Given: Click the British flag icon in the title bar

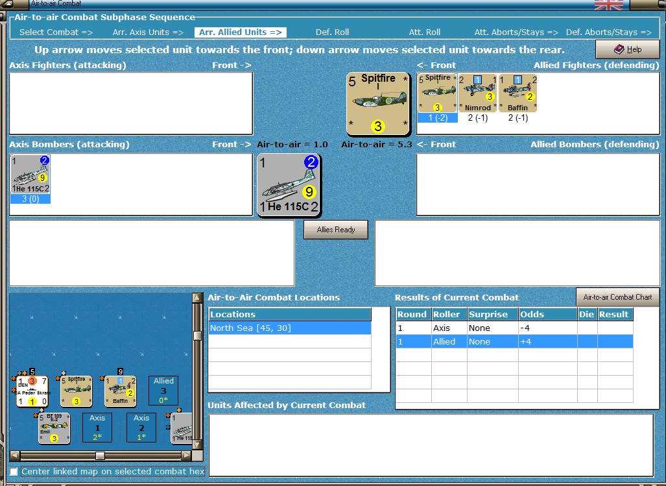Looking at the screenshot, I should tap(609, 5).
